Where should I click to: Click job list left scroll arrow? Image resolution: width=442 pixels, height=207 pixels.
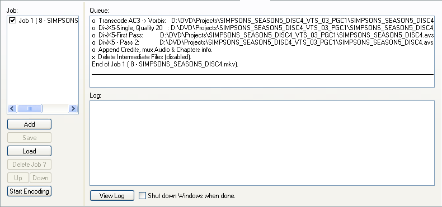click(12, 109)
